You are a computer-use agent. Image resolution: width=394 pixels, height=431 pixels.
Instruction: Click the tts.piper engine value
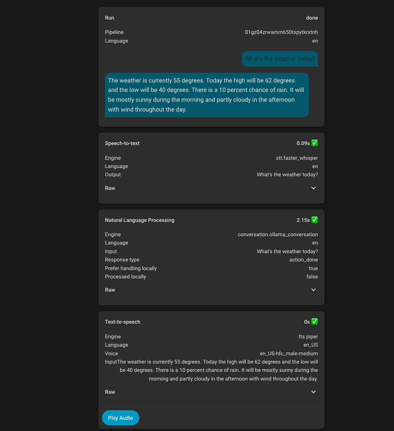(x=308, y=337)
